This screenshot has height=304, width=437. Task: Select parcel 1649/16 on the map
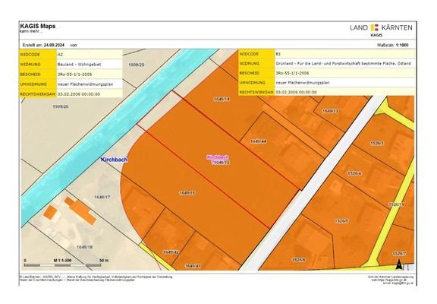point(187,192)
